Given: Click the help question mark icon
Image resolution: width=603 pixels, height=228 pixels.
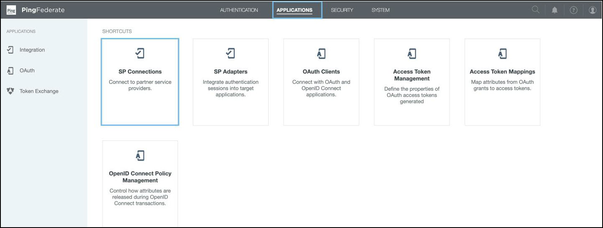Looking at the screenshot, I should (x=573, y=10).
